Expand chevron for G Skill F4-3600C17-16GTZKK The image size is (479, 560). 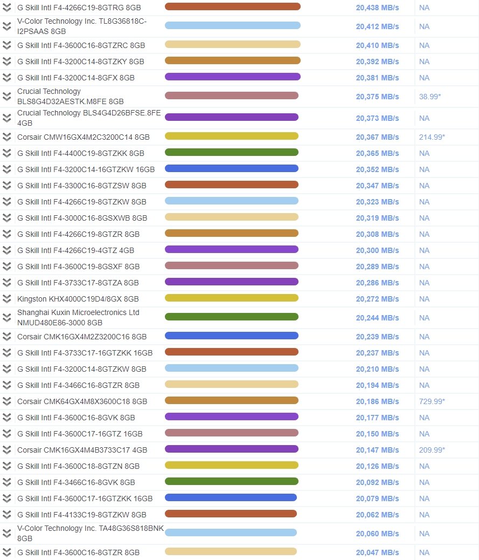pos(7,498)
